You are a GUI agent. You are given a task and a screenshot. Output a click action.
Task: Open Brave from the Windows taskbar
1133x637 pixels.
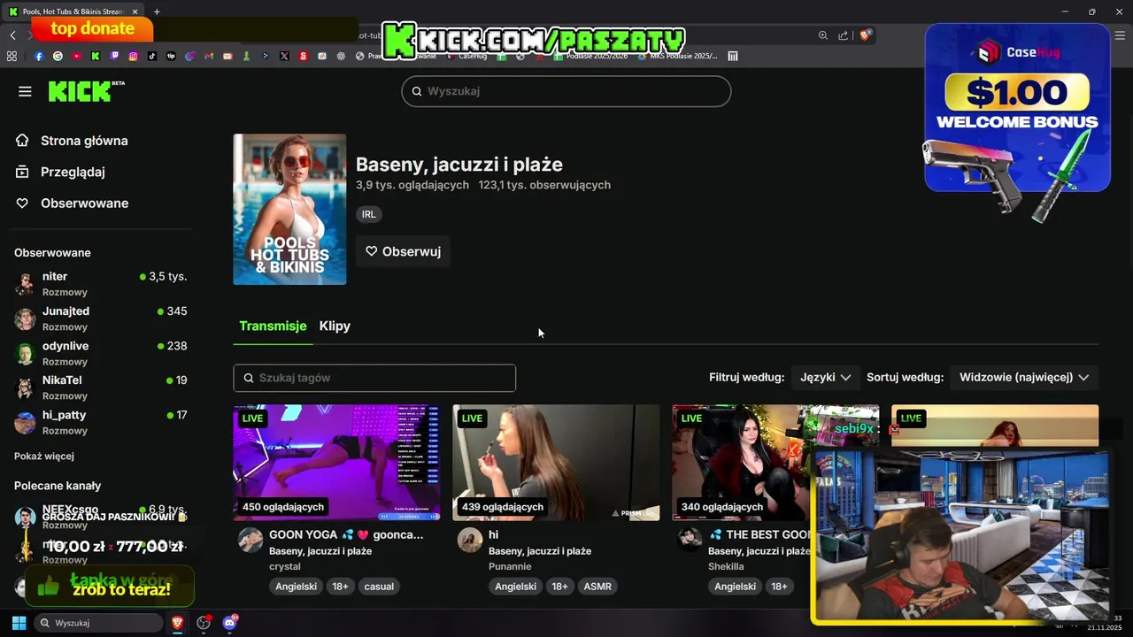click(178, 623)
